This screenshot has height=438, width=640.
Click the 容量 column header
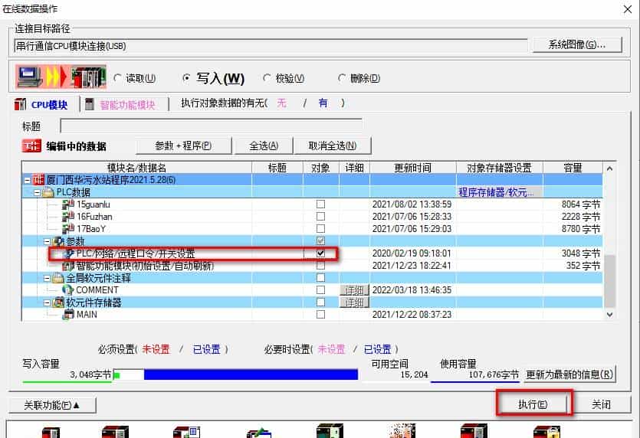tap(573, 168)
